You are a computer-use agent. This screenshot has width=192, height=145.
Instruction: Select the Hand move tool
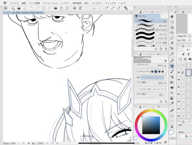pyautogui.click(x=172, y=17)
